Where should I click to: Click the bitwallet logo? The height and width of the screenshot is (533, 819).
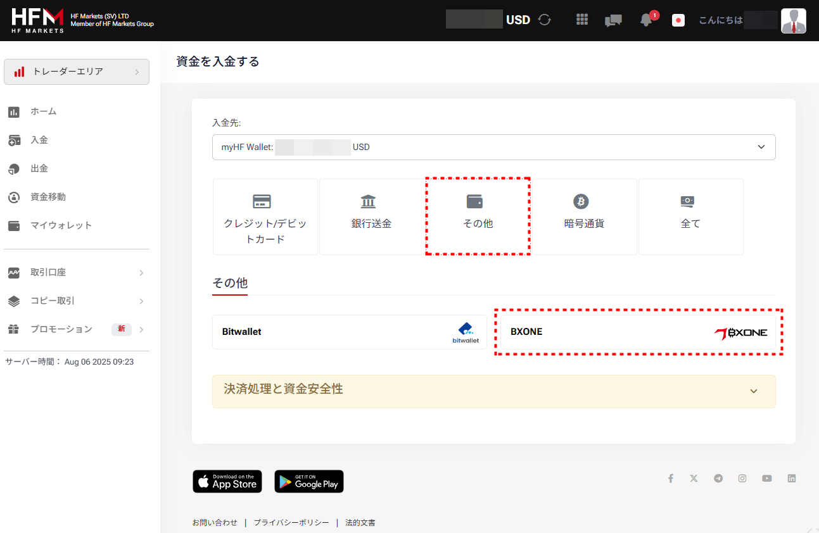[x=466, y=333]
